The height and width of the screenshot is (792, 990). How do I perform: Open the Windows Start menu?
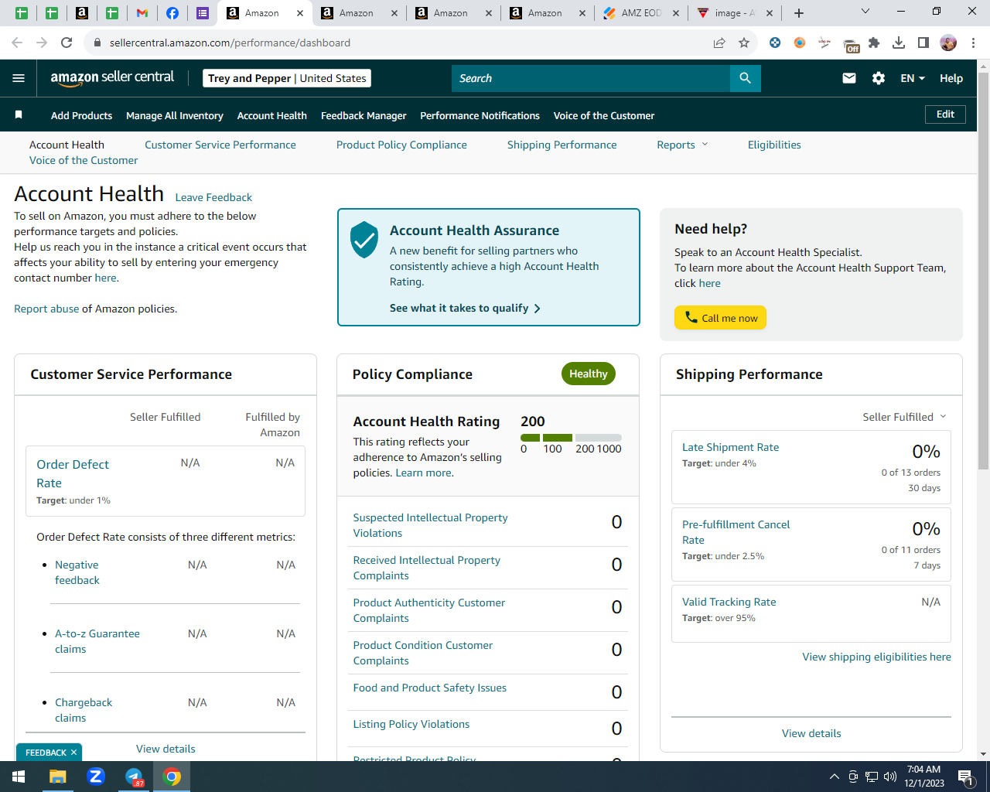click(x=19, y=777)
